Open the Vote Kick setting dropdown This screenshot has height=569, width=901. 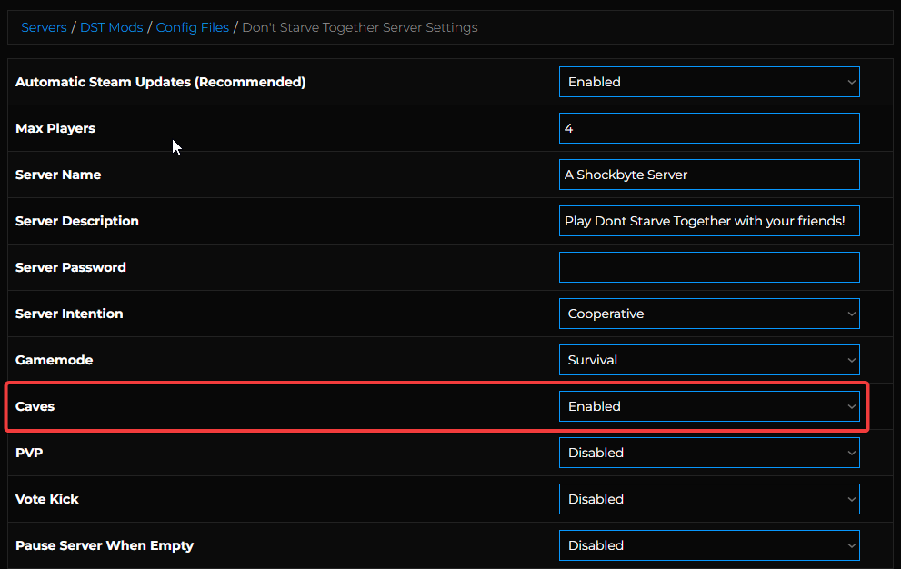[x=709, y=499]
